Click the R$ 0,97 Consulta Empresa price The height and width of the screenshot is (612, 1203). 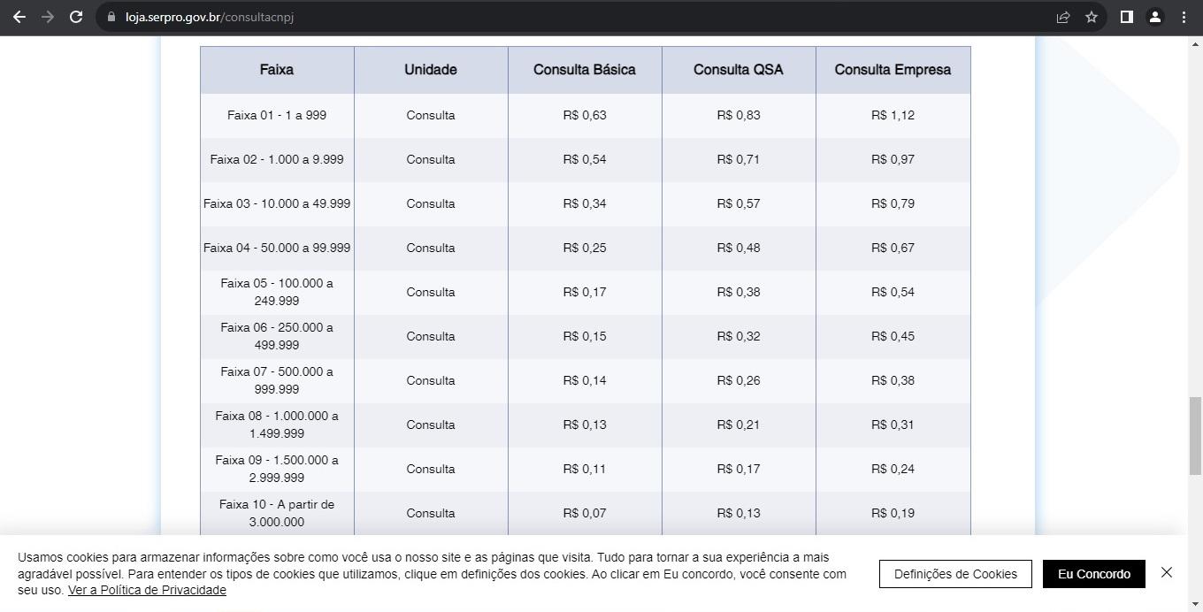(x=893, y=159)
